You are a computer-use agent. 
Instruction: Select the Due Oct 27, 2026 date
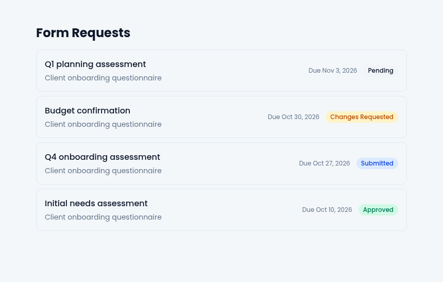tap(325, 163)
